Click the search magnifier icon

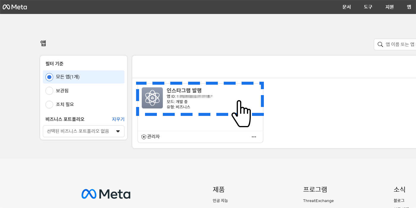click(380, 44)
